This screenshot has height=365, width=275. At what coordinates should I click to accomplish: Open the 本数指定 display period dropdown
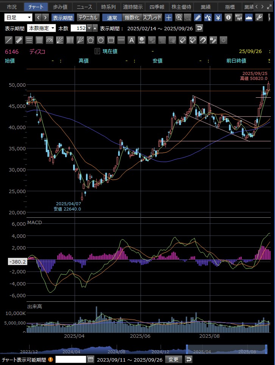[42, 28]
